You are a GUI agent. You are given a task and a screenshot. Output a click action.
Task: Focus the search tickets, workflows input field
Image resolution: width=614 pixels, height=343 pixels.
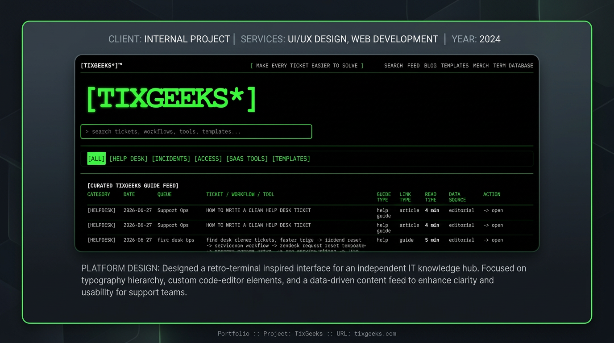(196, 132)
